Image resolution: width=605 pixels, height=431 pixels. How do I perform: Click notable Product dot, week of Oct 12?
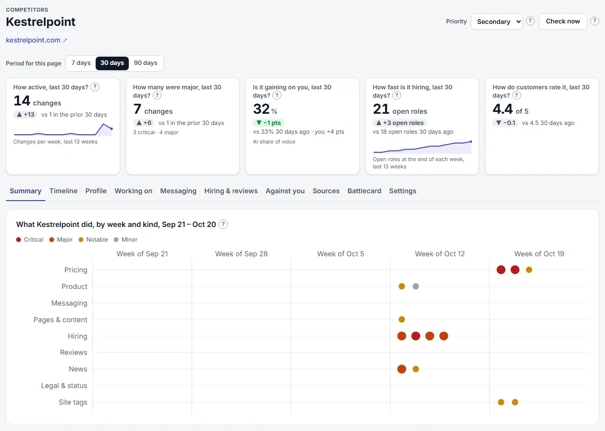click(402, 287)
